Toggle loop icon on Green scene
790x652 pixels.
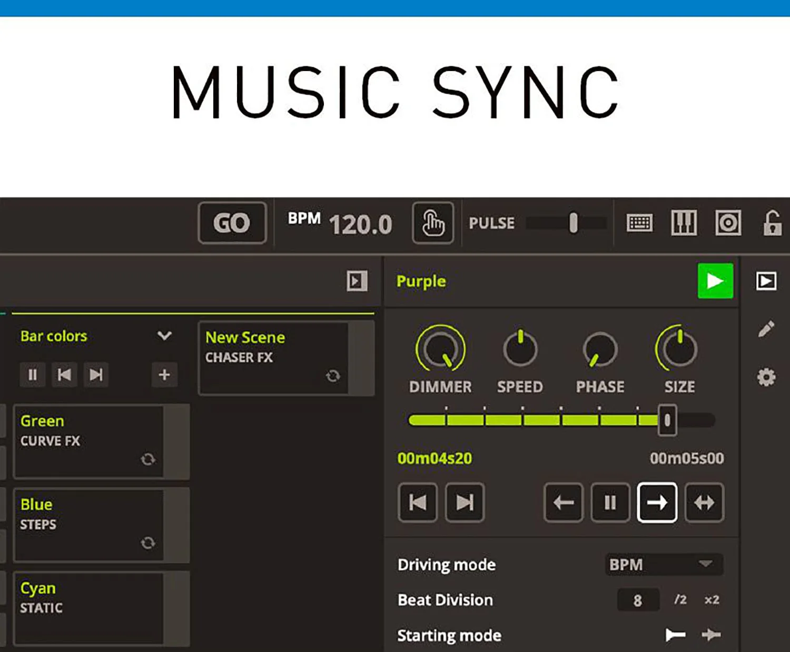coord(148,459)
